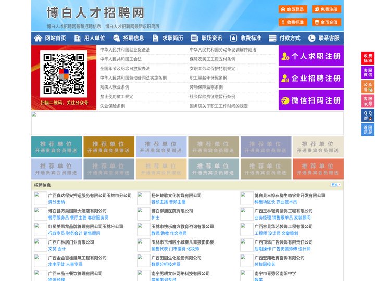
Task: Click the coin stack icon in 金币充值 button
Action: (x=317, y=22)
